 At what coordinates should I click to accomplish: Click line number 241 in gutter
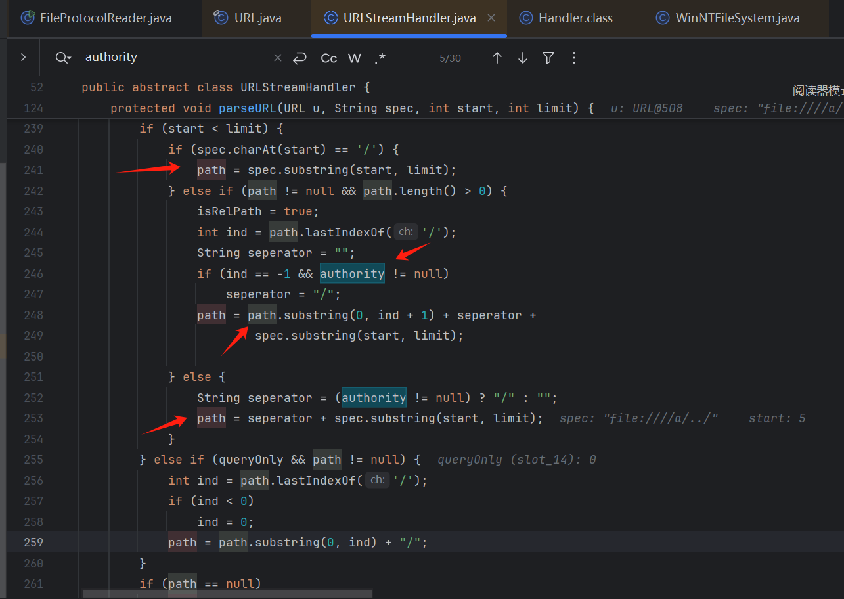(33, 170)
